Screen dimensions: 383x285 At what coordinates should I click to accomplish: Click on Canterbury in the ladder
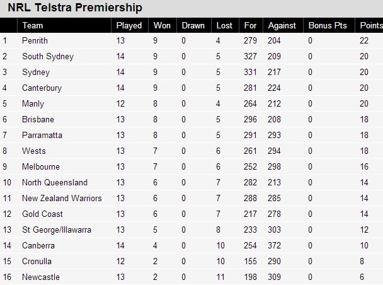click(42, 88)
